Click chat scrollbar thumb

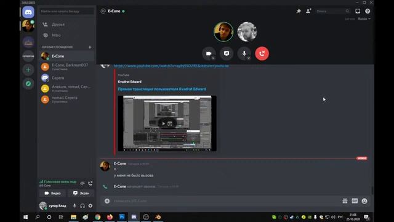pyautogui.click(x=372, y=191)
